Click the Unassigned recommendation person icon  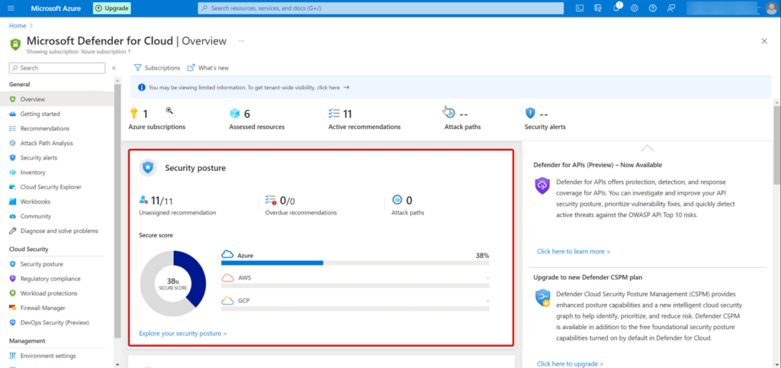point(143,200)
